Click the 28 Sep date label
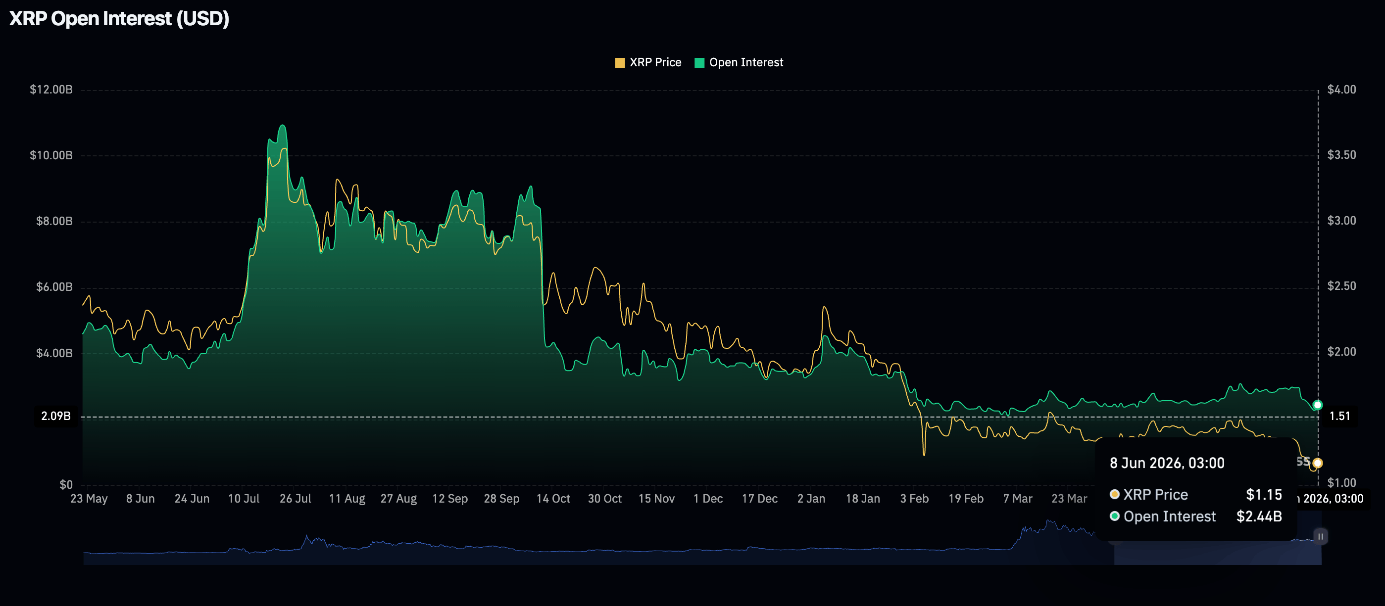1385x606 pixels. [x=501, y=499]
